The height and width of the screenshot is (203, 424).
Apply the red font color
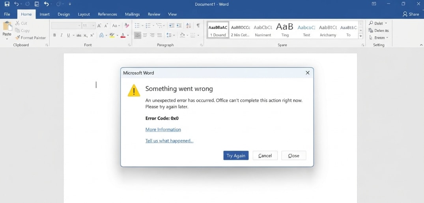[123, 35]
